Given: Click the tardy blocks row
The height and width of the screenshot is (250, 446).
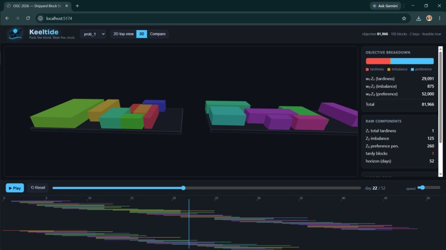Looking at the screenshot, I should pyautogui.click(x=400, y=153).
